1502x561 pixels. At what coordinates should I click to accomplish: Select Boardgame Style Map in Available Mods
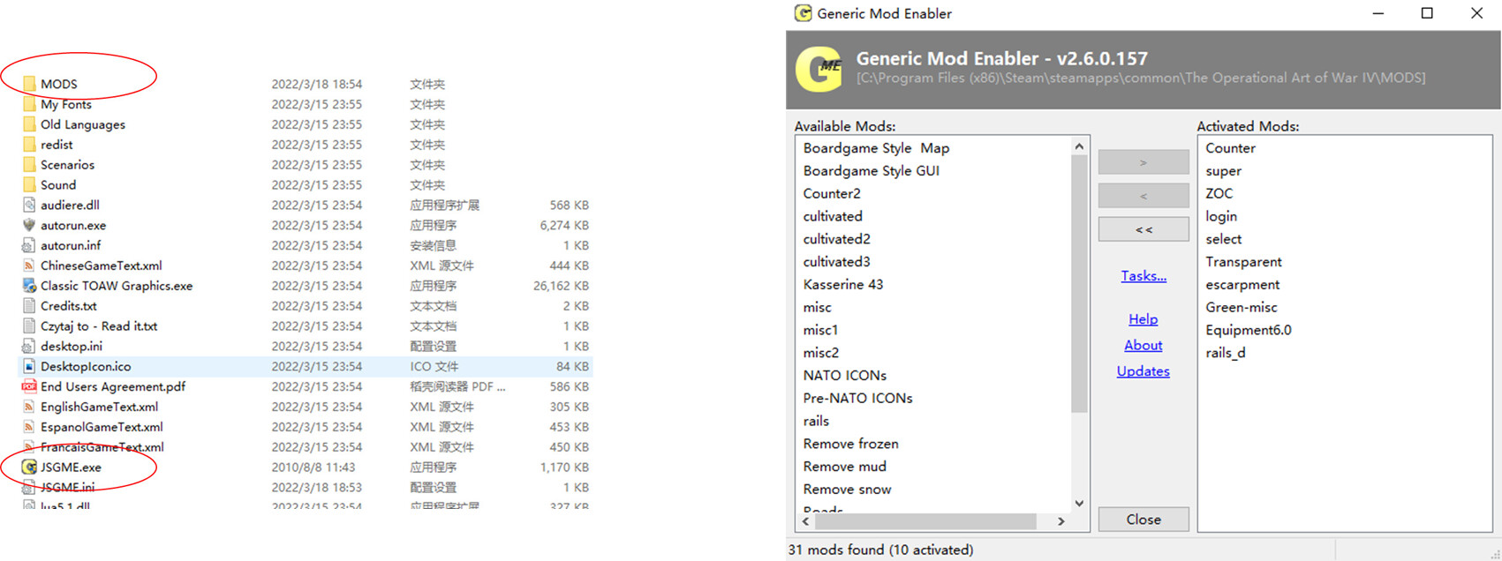(876, 148)
